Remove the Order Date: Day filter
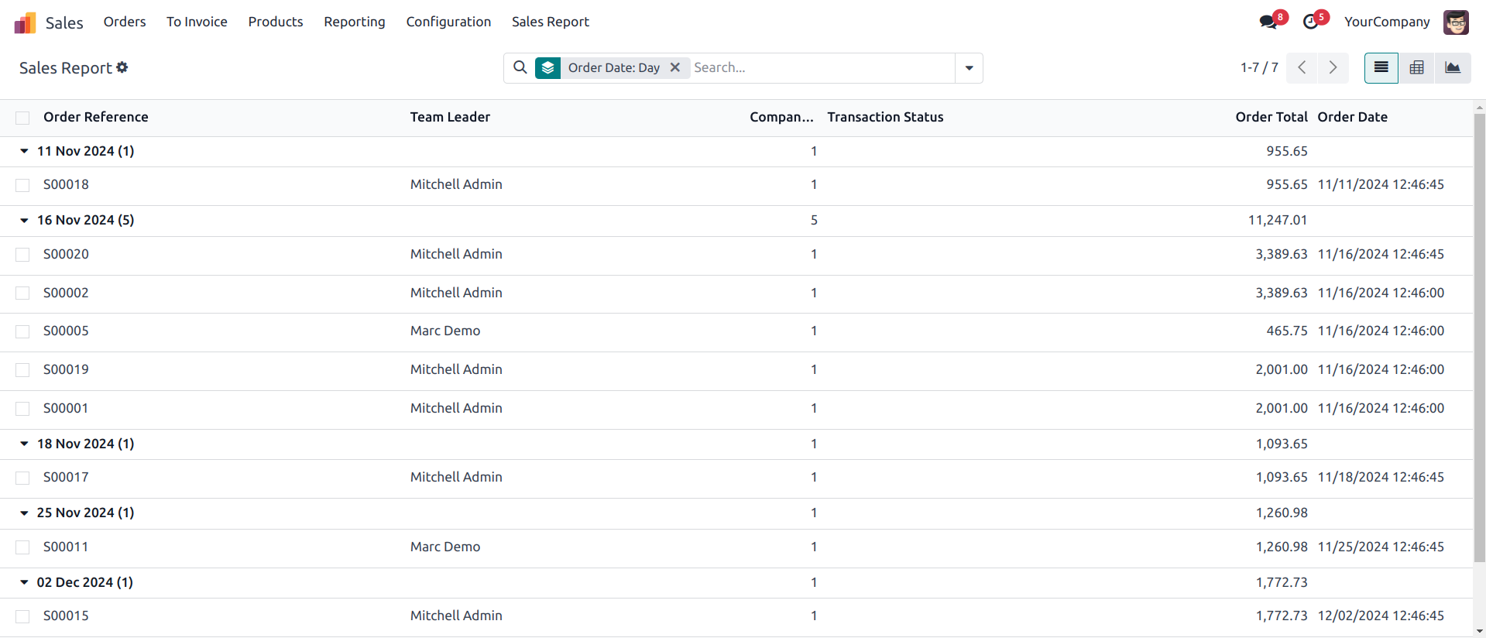The height and width of the screenshot is (638, 1486). (x=675, y=67)
